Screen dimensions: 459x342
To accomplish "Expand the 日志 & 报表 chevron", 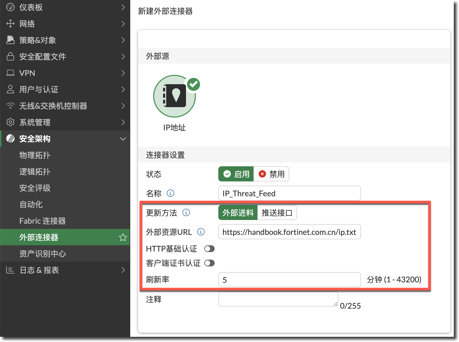I will coord(123,270).
